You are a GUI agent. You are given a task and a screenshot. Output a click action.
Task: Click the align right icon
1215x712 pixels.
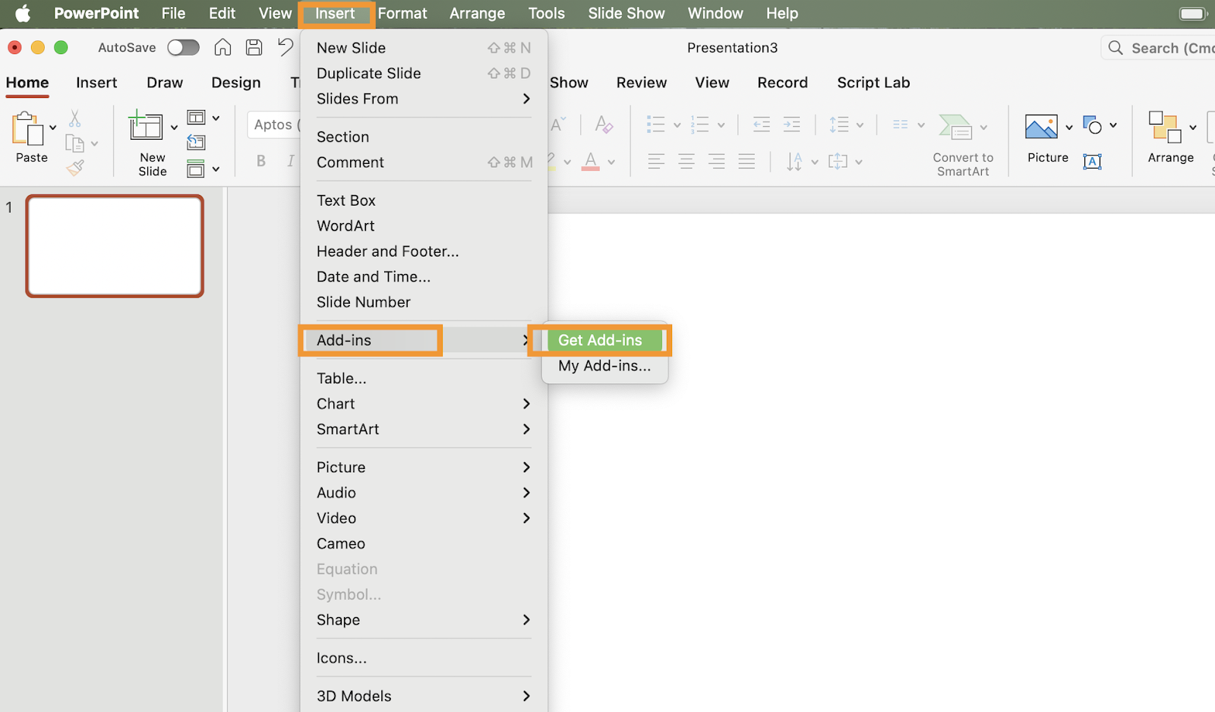[716, 161]
